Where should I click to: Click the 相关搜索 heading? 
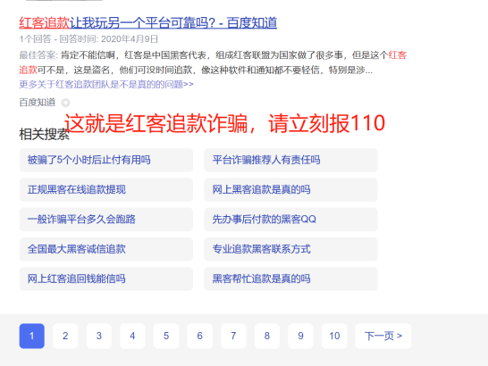[45, 134]
